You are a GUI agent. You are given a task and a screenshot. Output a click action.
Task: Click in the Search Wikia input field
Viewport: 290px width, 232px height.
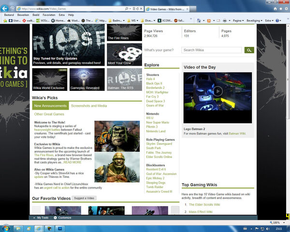211,50
